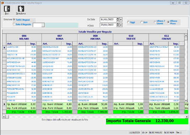
Task: Click the shop name display field
Action: (62, 25)
